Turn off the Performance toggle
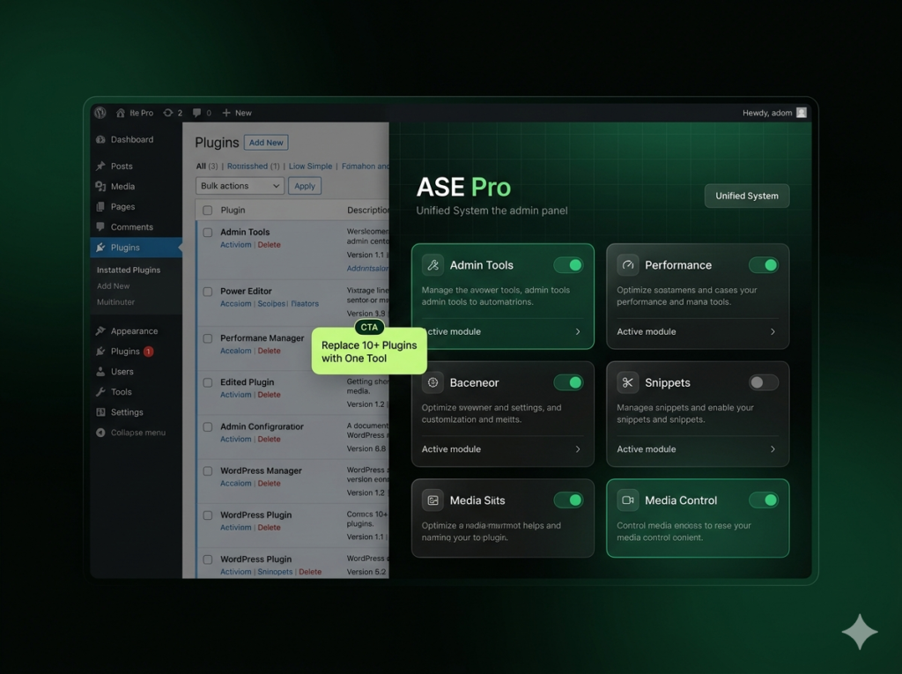The height and width of the screenshot is (674, 902). (764, 265)
